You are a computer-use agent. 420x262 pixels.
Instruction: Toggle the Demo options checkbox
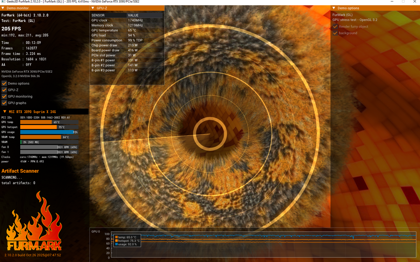click(4, 83)
